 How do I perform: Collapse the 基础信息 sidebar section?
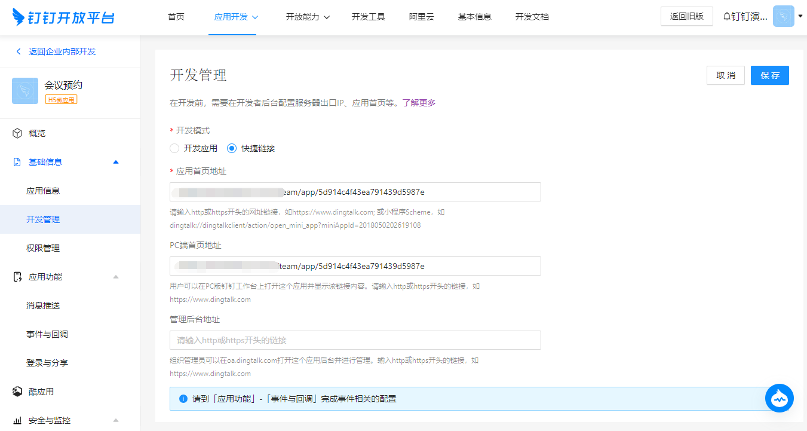point(116,162)
